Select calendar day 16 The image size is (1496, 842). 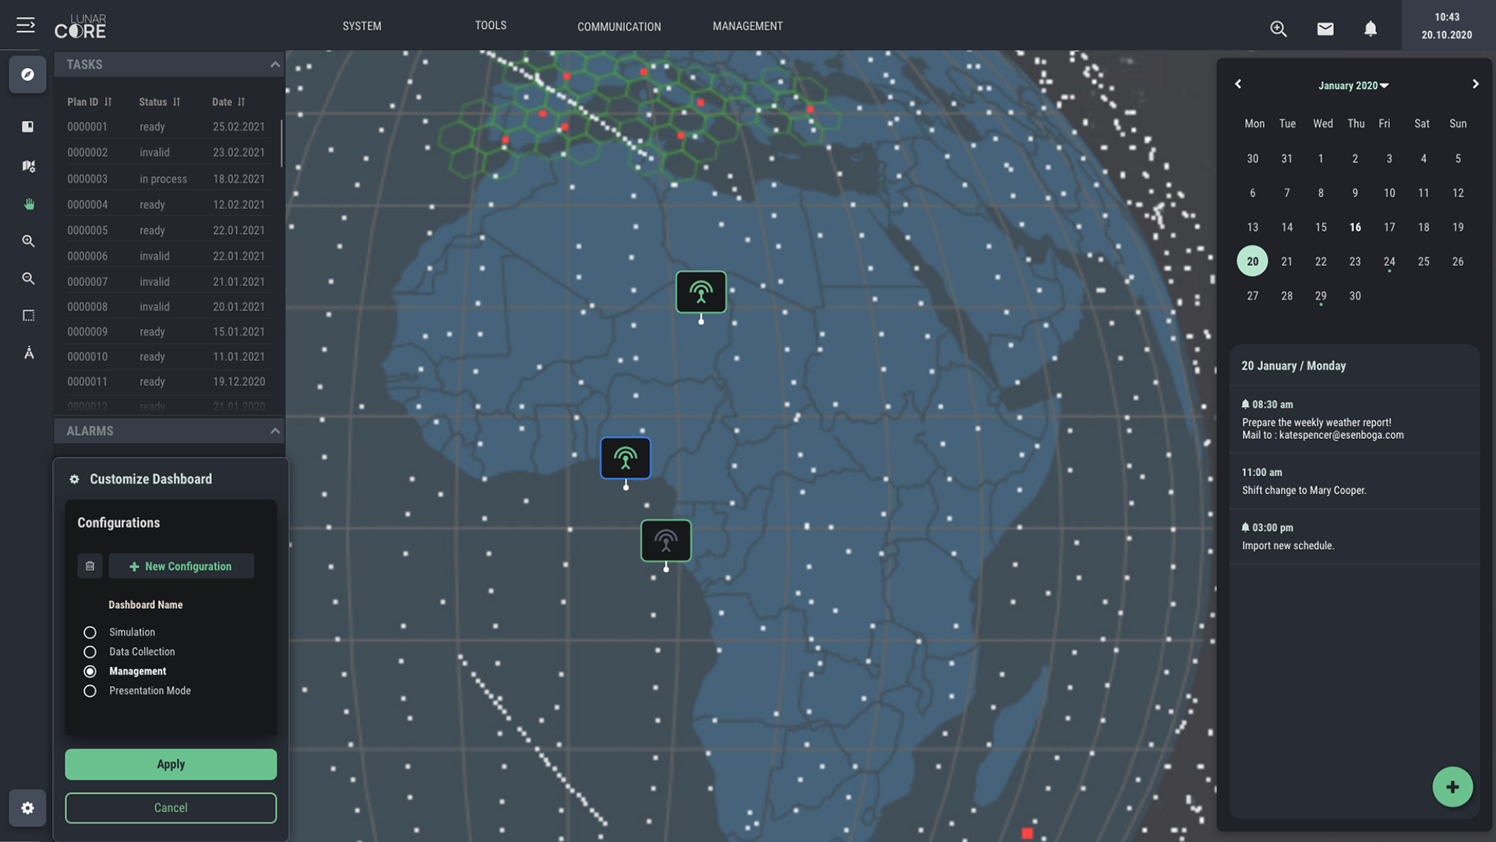(x=1355, y=228)
